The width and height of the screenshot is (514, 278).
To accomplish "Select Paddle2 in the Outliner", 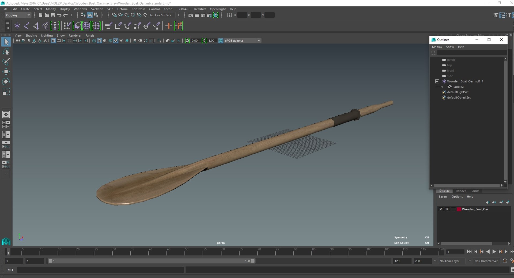I will point(458,87).
